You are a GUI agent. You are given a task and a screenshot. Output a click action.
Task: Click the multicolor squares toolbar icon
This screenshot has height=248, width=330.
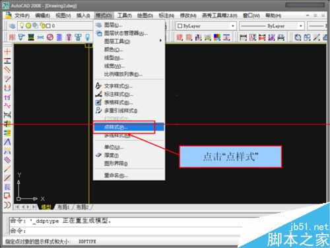click(217, 37)
